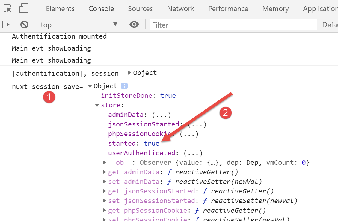Expand the get adminData reactiveGetter entry
The width and height of the screenshot is (338, 221).
(x=104, y=172)
